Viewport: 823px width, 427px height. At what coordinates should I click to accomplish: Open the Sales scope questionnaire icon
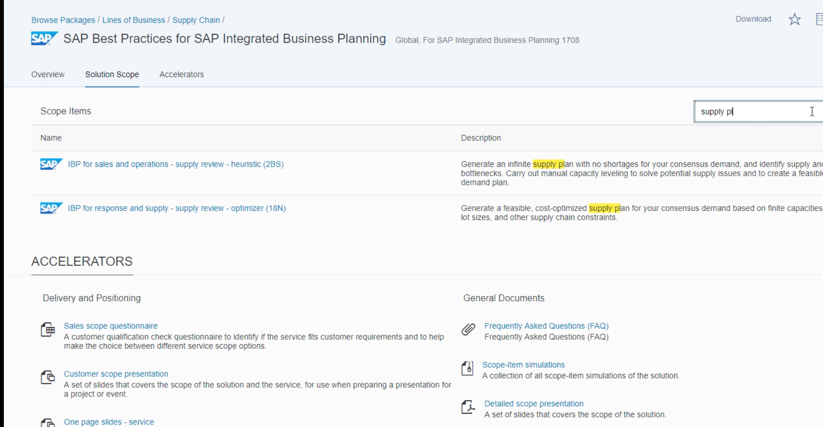click(48, 329)
